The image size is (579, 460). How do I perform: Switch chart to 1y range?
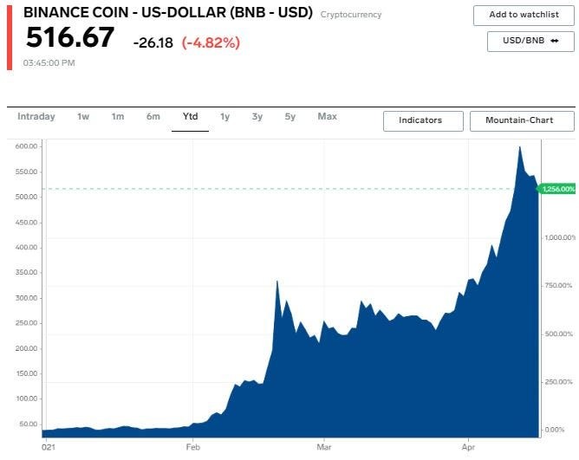(224, 117)
